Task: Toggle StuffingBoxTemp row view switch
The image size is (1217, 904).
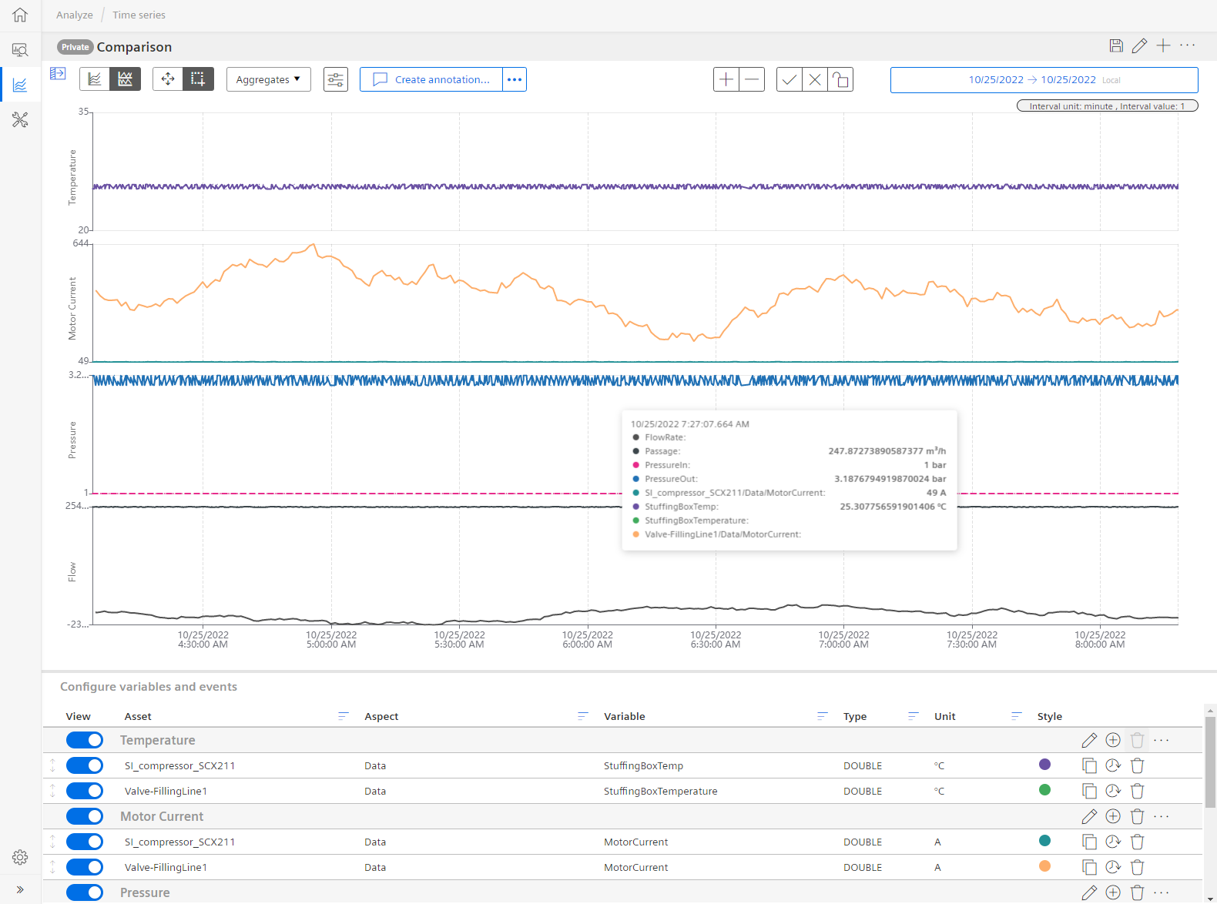Action: point(85,765)
